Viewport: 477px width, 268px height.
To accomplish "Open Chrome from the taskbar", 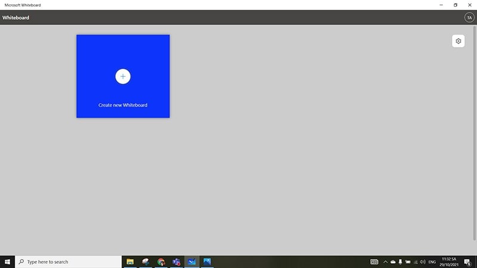I will point(161,261).
